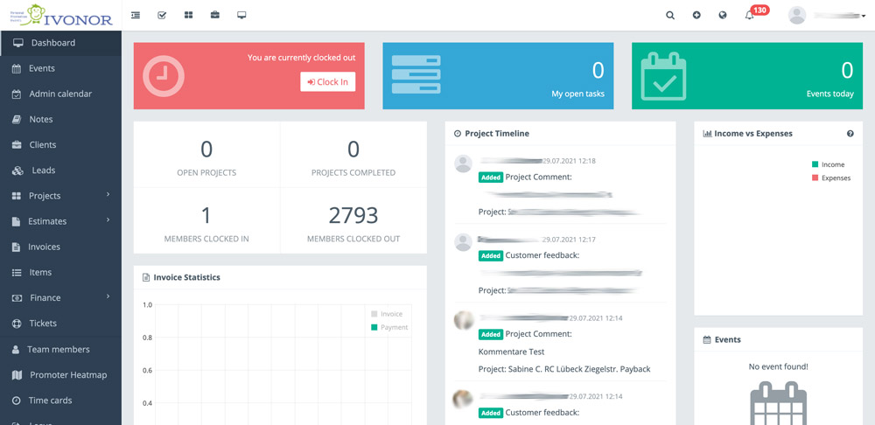
Task: Toggle the sidebar hamburger menu icon
Action: 136,15
